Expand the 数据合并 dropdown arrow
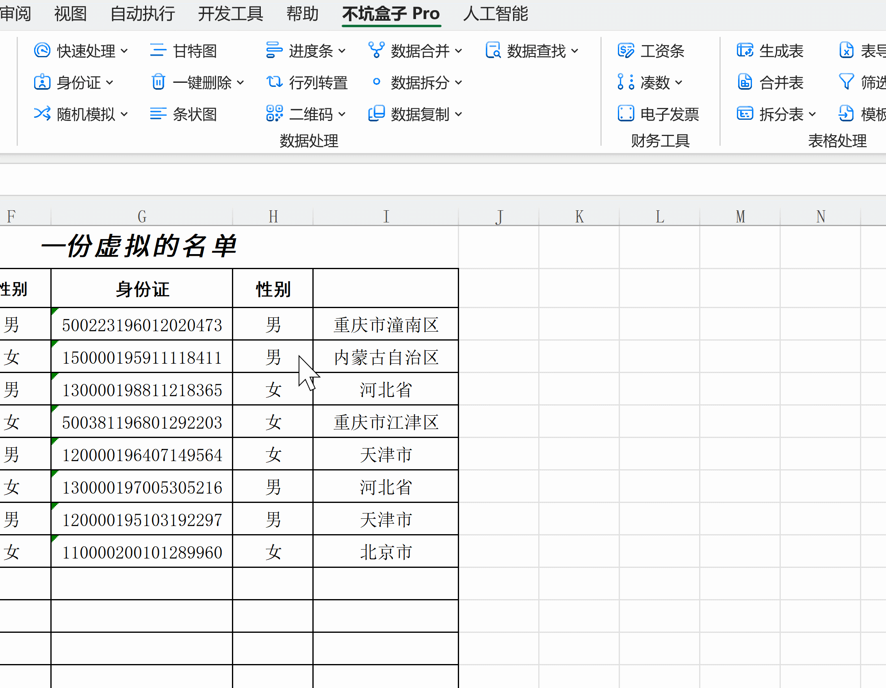 tap(459, 52)
